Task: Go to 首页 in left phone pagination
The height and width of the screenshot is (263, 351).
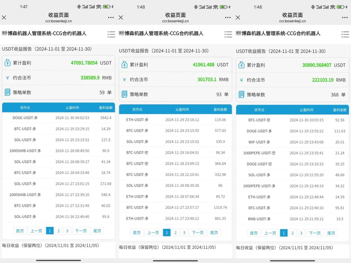Action: coord(20,231)
